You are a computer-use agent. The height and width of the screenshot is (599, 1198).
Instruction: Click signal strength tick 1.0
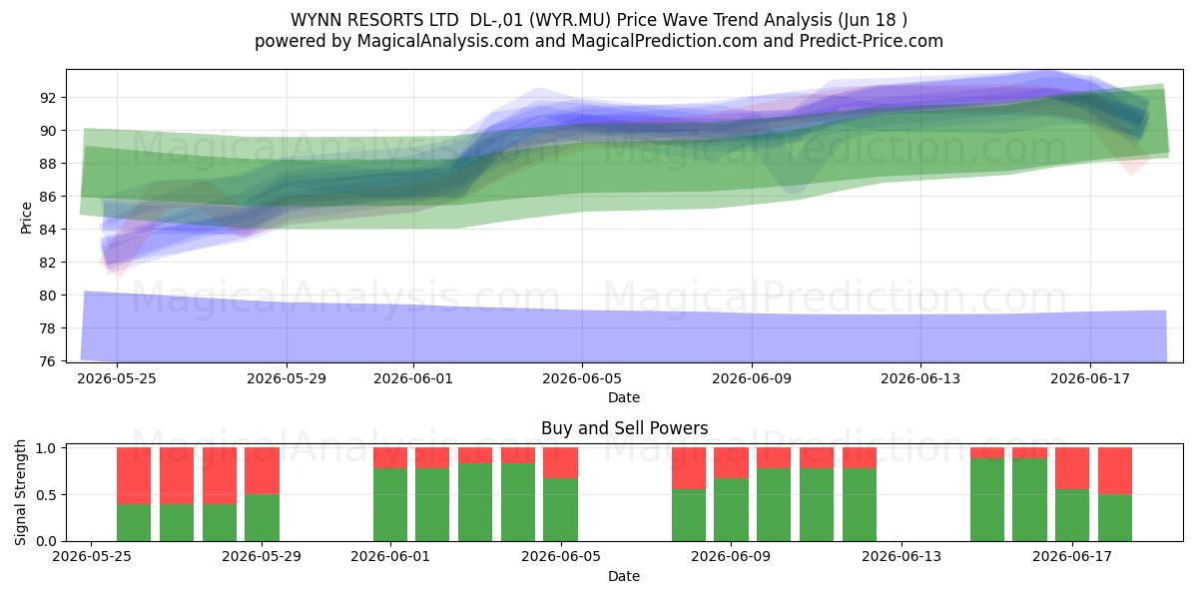(x=48, y=448)
